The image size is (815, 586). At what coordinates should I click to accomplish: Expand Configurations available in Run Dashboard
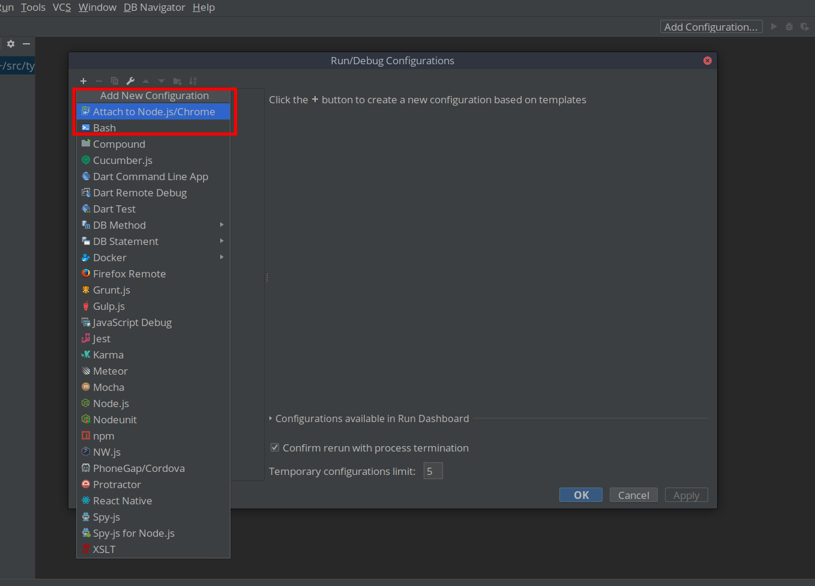coord(271,418)
